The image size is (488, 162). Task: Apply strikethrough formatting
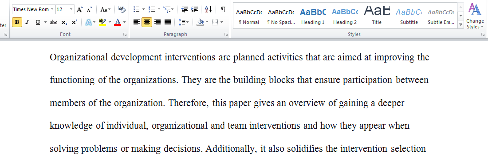(54, 22)
